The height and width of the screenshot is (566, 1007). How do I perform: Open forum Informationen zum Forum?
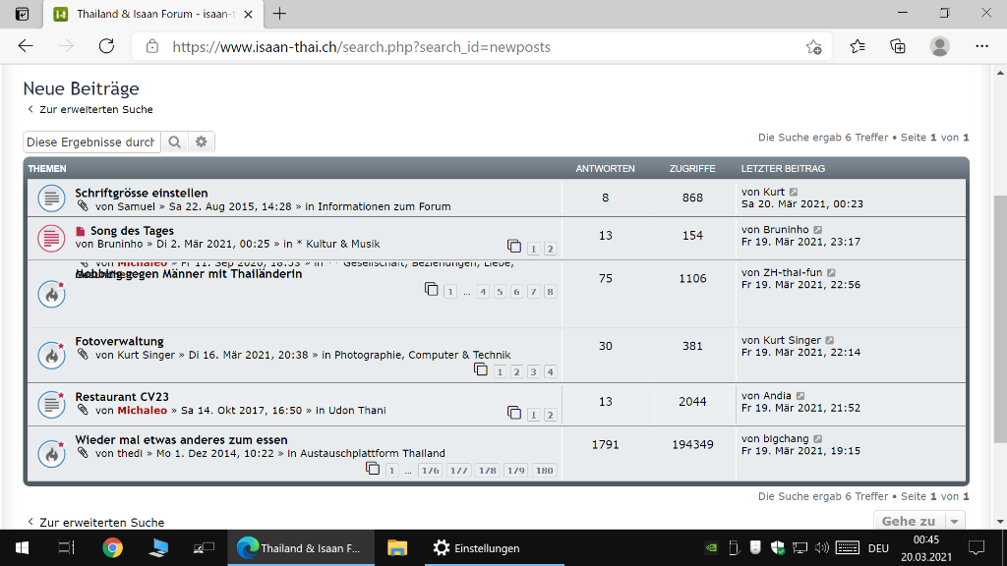(385, 206)
